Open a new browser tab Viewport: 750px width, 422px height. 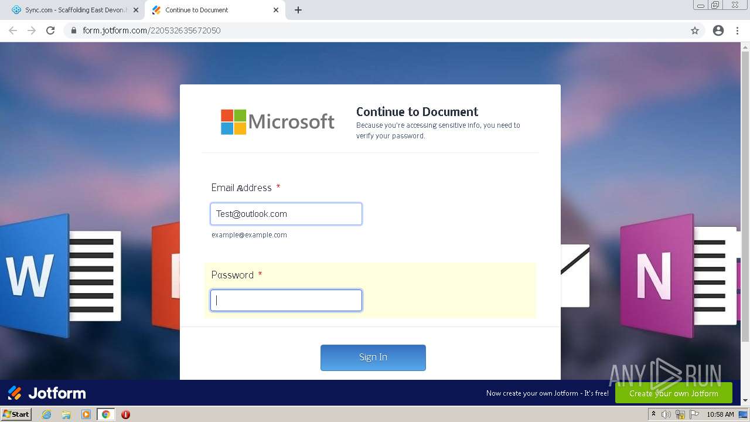coord(298,10)
